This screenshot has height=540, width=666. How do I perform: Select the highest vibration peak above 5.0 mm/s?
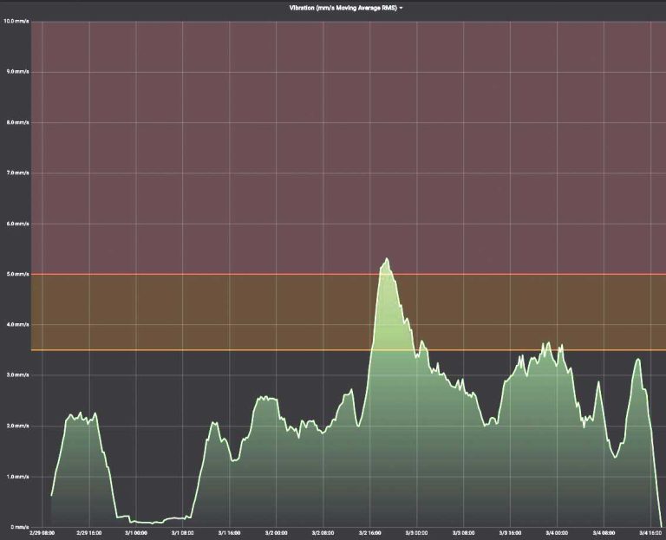coord(386,259)
